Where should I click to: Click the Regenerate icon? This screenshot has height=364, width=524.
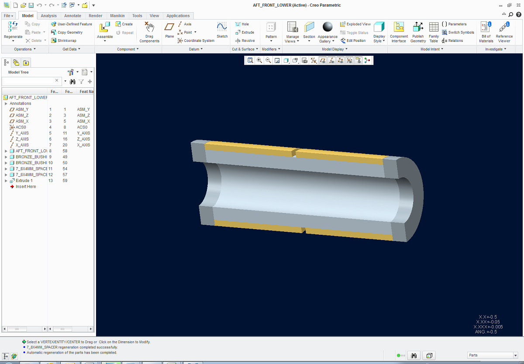click(13, 27)
